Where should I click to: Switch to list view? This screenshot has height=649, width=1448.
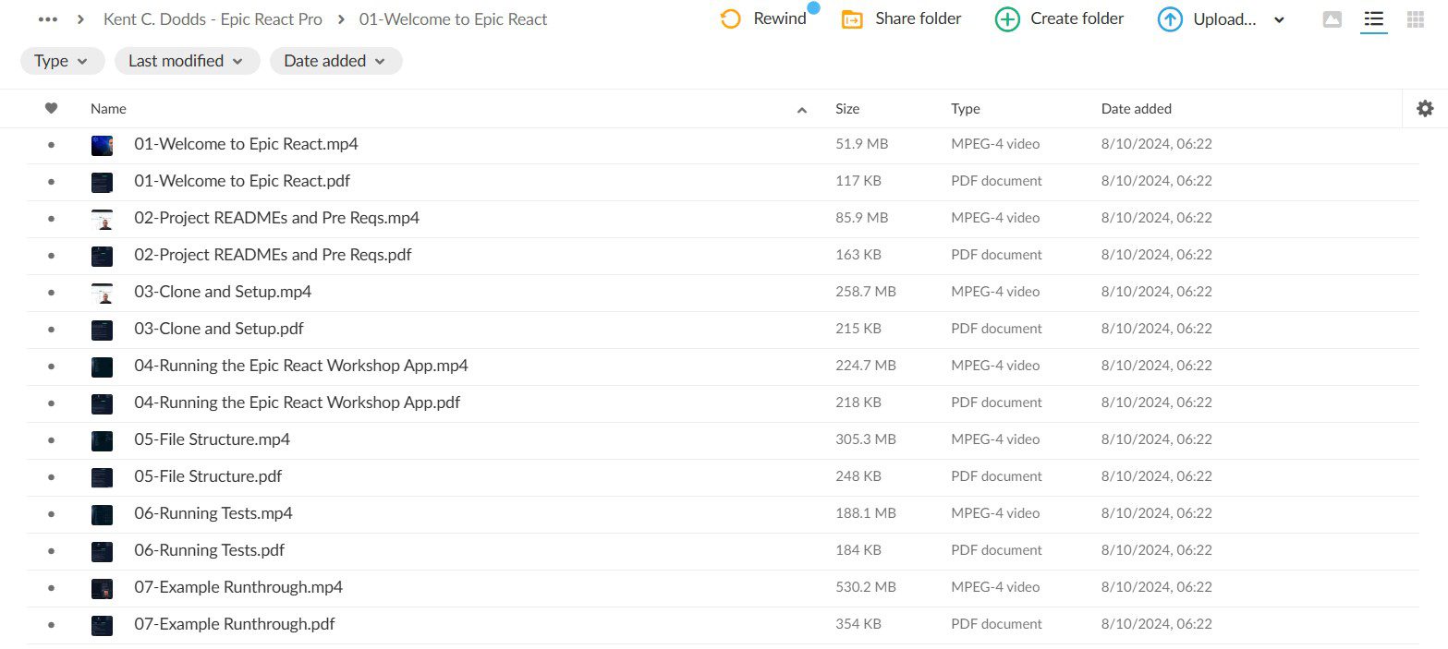point(1374,19)
